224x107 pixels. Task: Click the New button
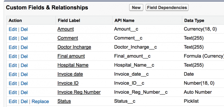point(136,8)
